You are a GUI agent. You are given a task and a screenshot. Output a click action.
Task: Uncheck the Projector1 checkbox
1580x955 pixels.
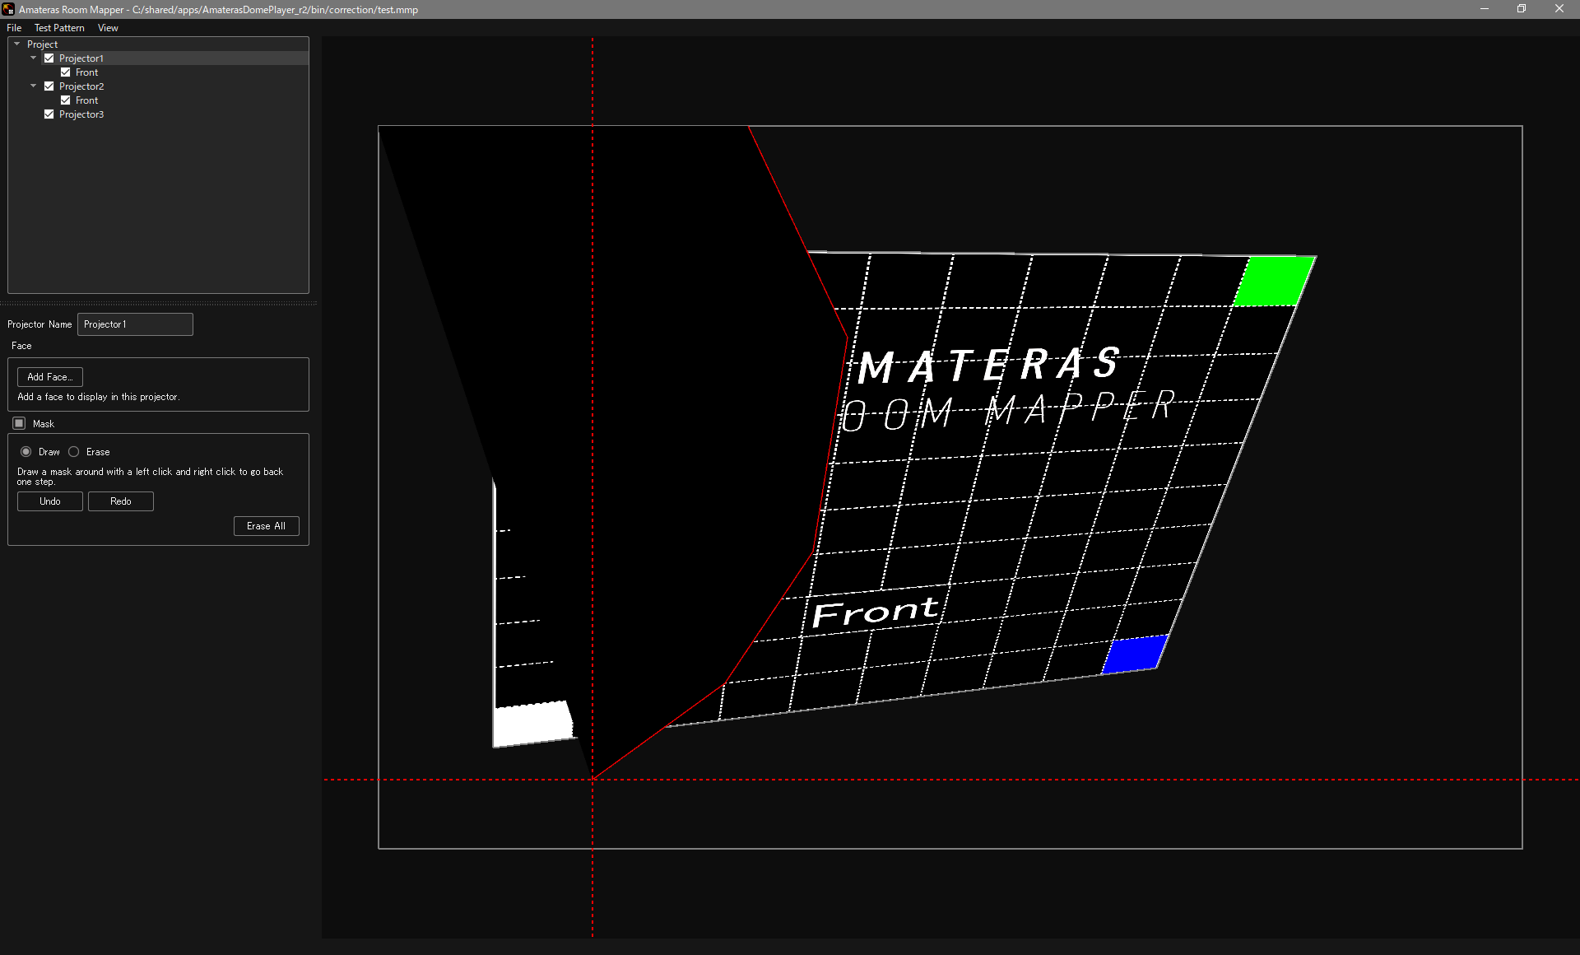coord(49,58)
